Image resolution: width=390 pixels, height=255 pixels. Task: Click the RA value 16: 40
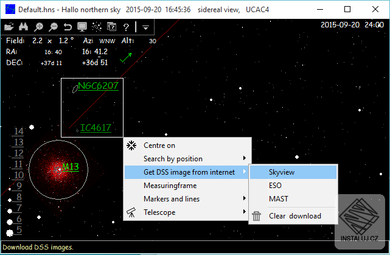53,52
